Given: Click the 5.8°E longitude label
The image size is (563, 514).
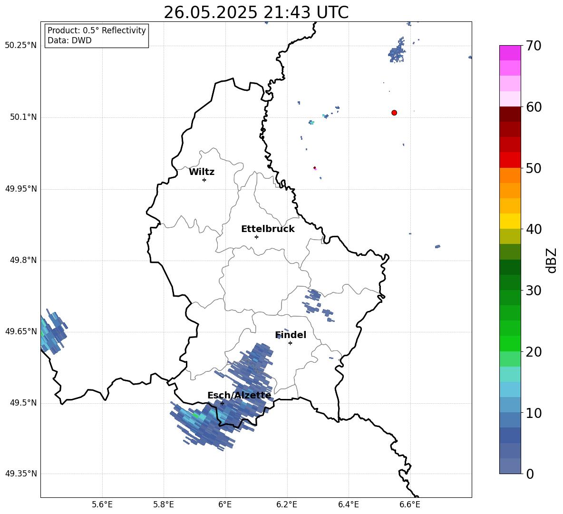Looking at the screenshot, I should point(164,504).
